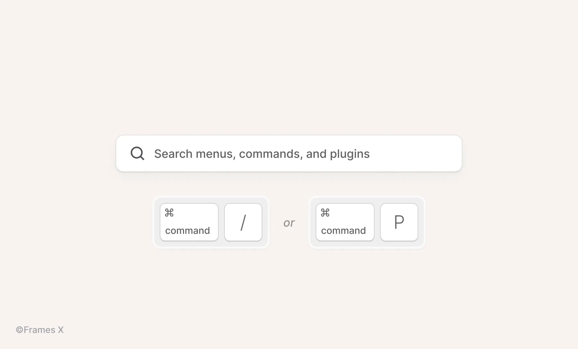The image size is (578, 349).
Task: Click the search glass inside the search bar
Action: coord(137,154)
